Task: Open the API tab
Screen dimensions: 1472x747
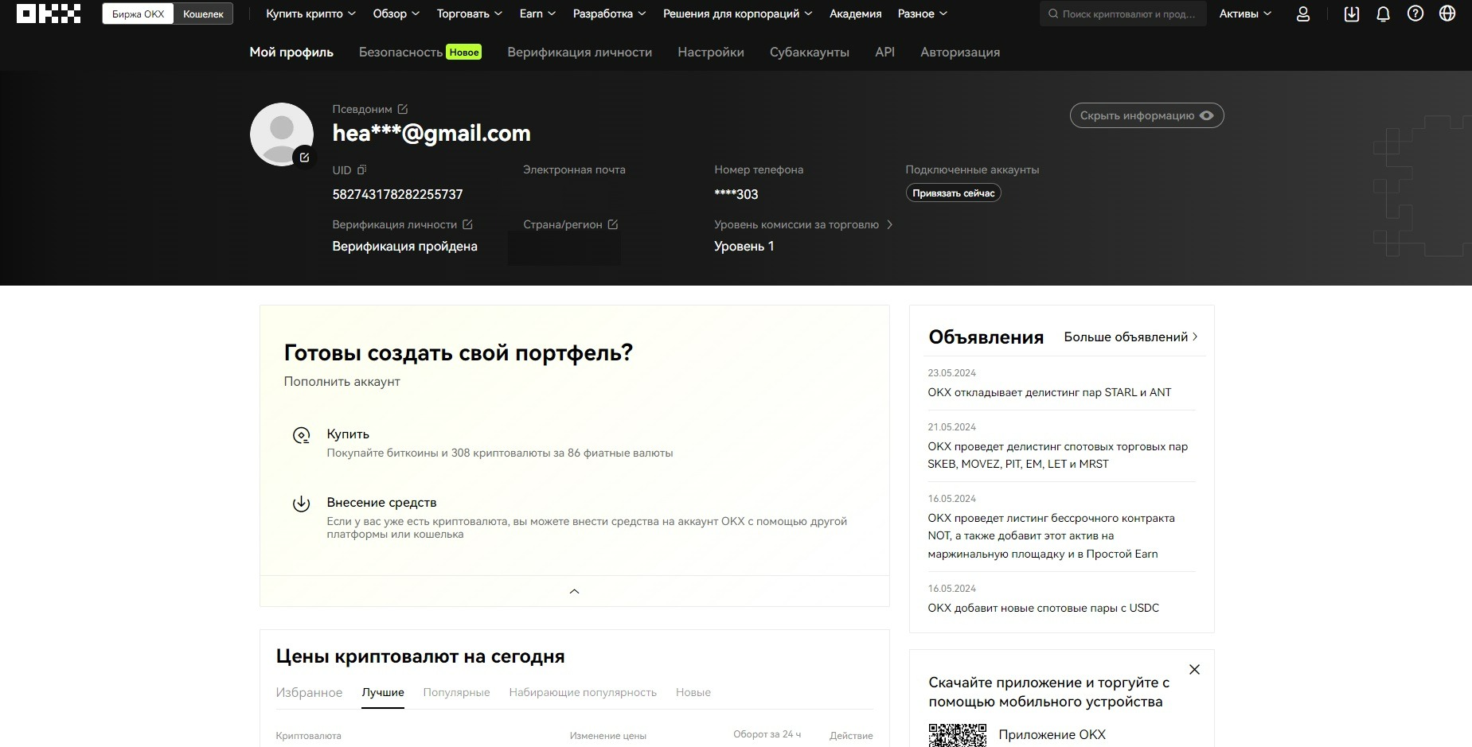Action: point(884,52)
